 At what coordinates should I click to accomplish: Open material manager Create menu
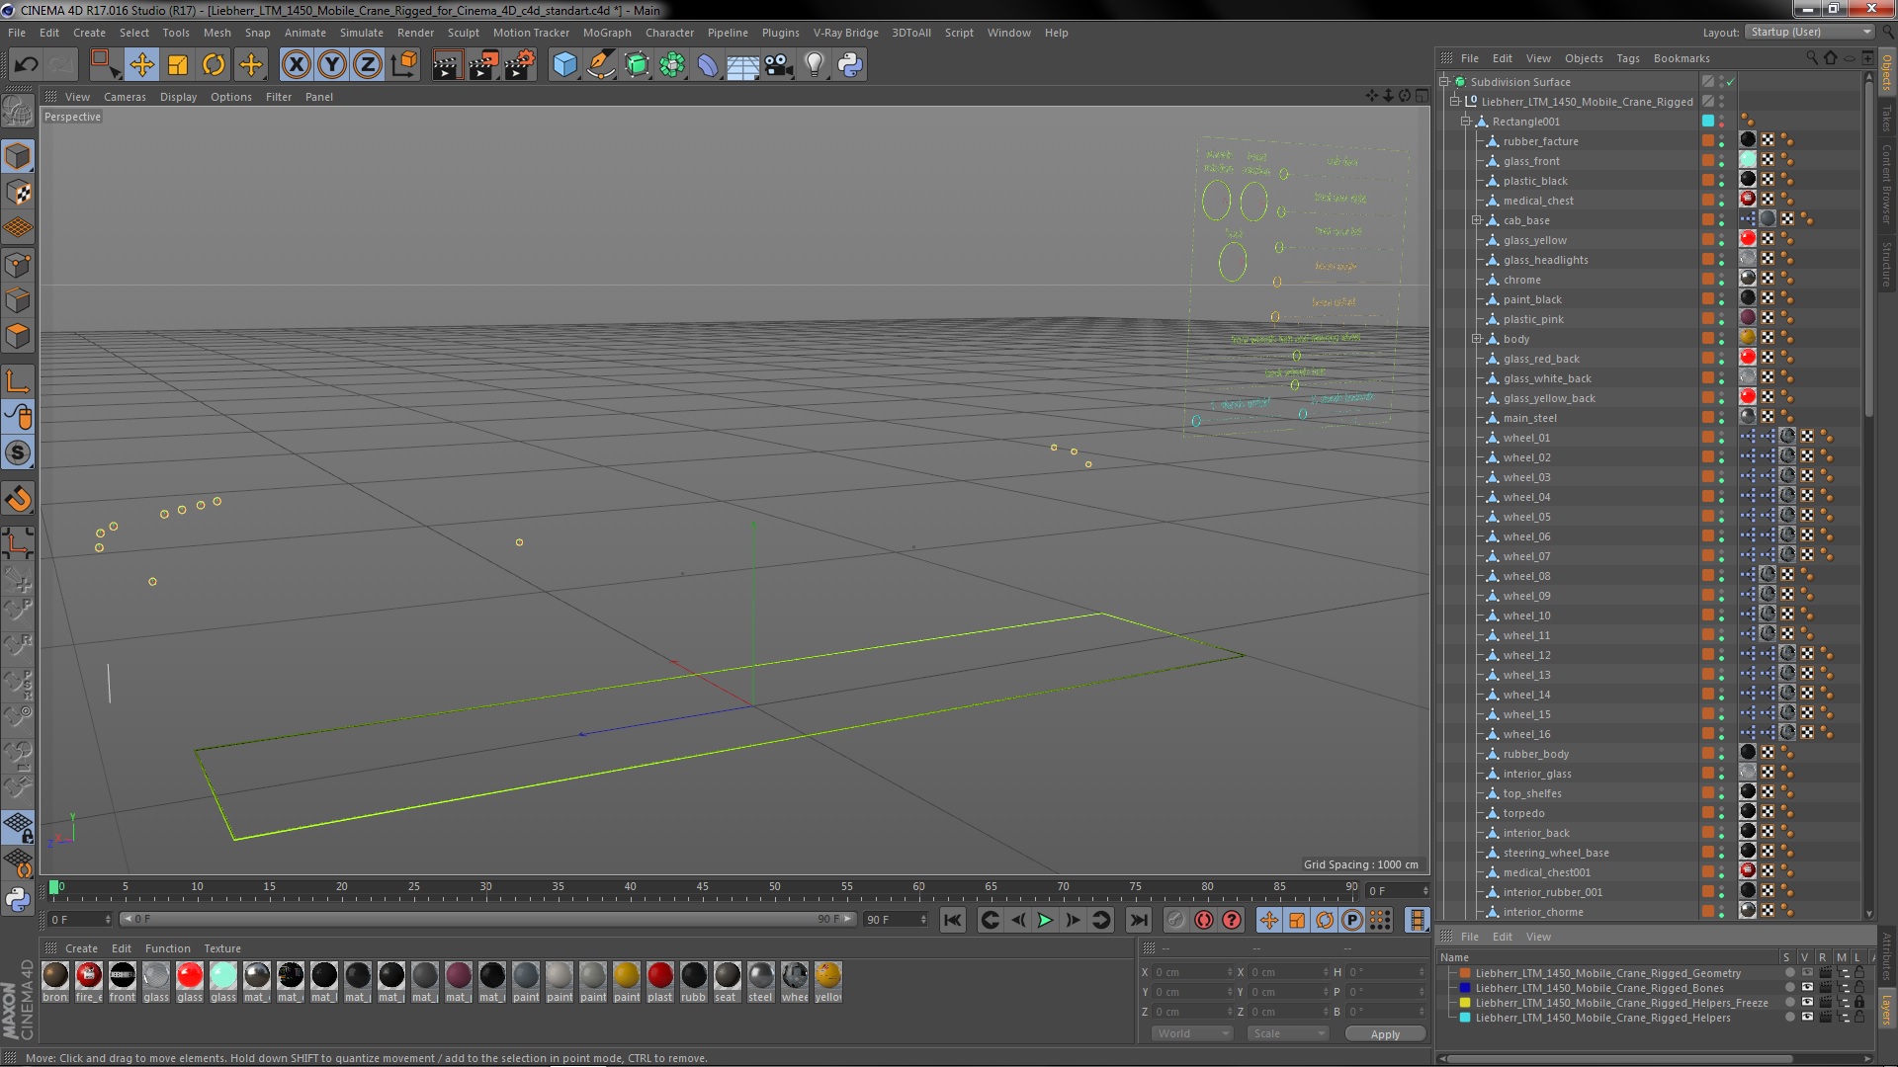click(81, 948)
